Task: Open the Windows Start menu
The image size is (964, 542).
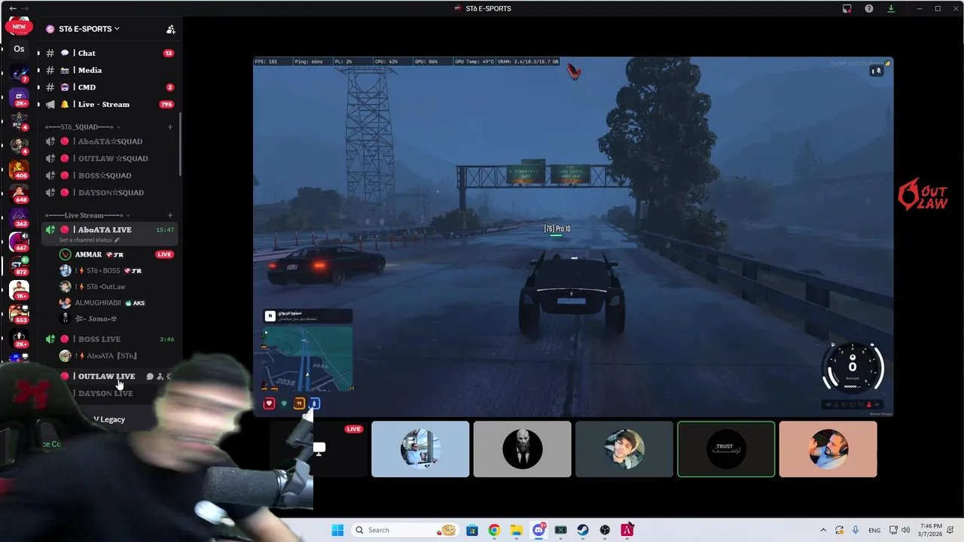Action: (337, 530)
